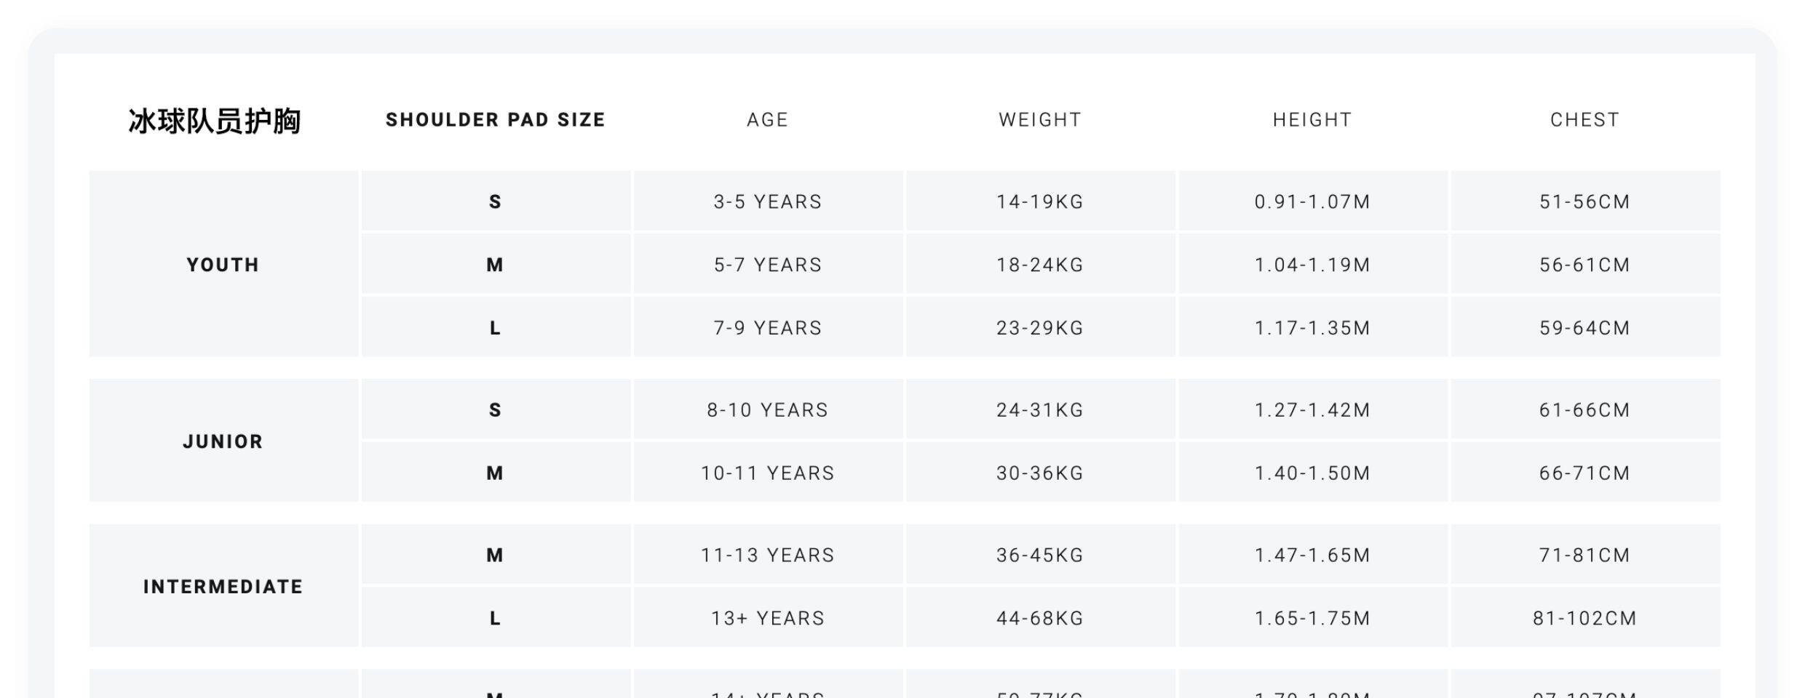This screenshot has height=698, width=1805.
Task: Click the 1.17-1.35M height cell
Action: click(x=1312, y=328)
